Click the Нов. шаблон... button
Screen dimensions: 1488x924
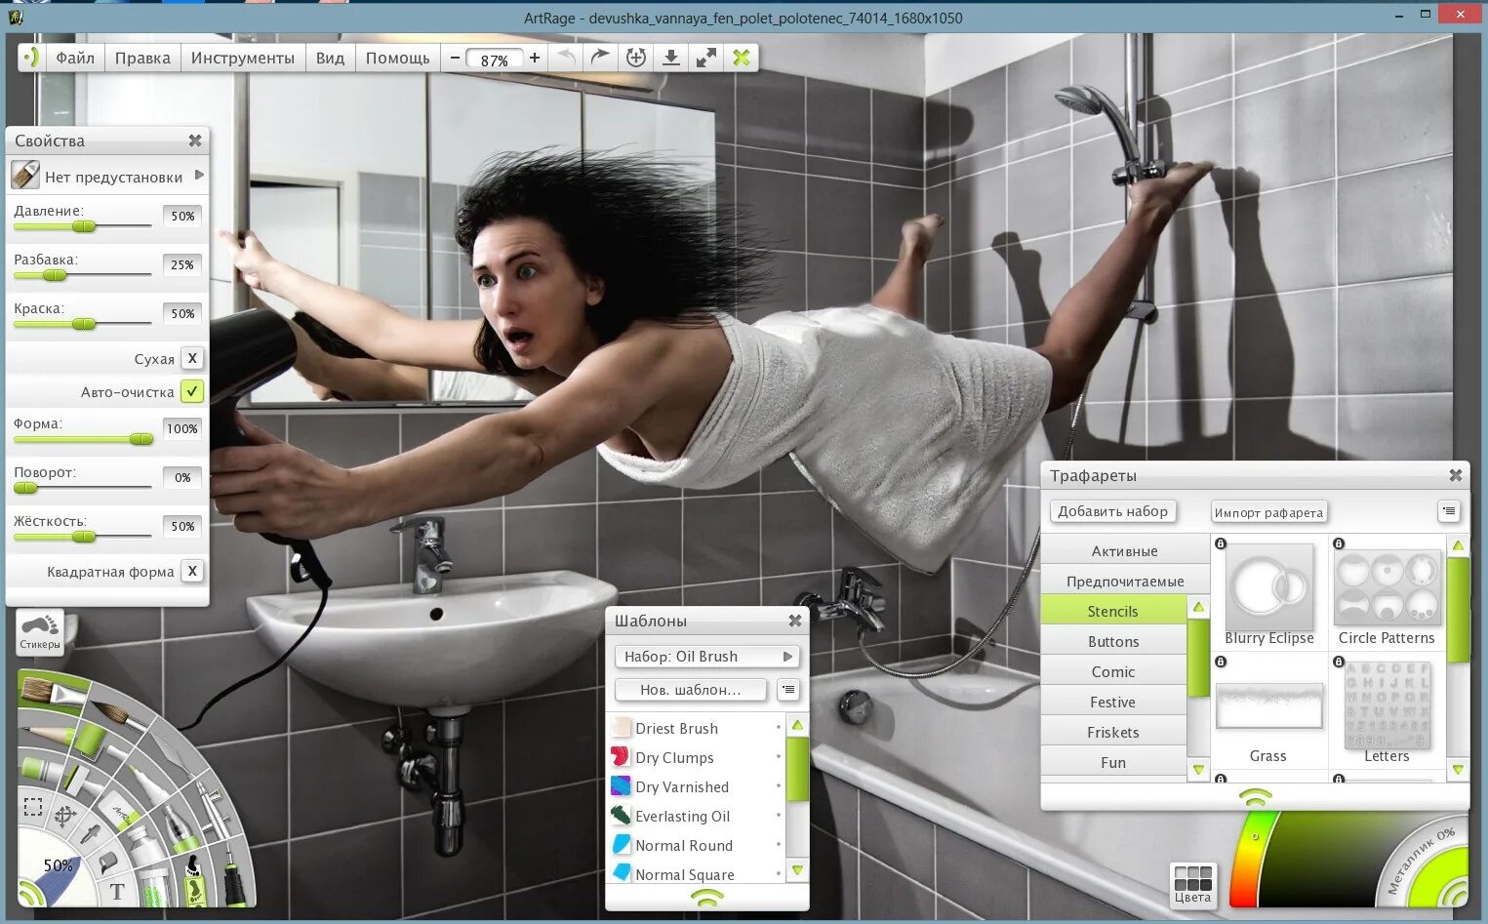point(691,690)
